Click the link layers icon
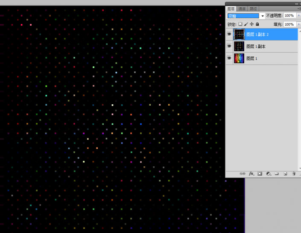 243,174
